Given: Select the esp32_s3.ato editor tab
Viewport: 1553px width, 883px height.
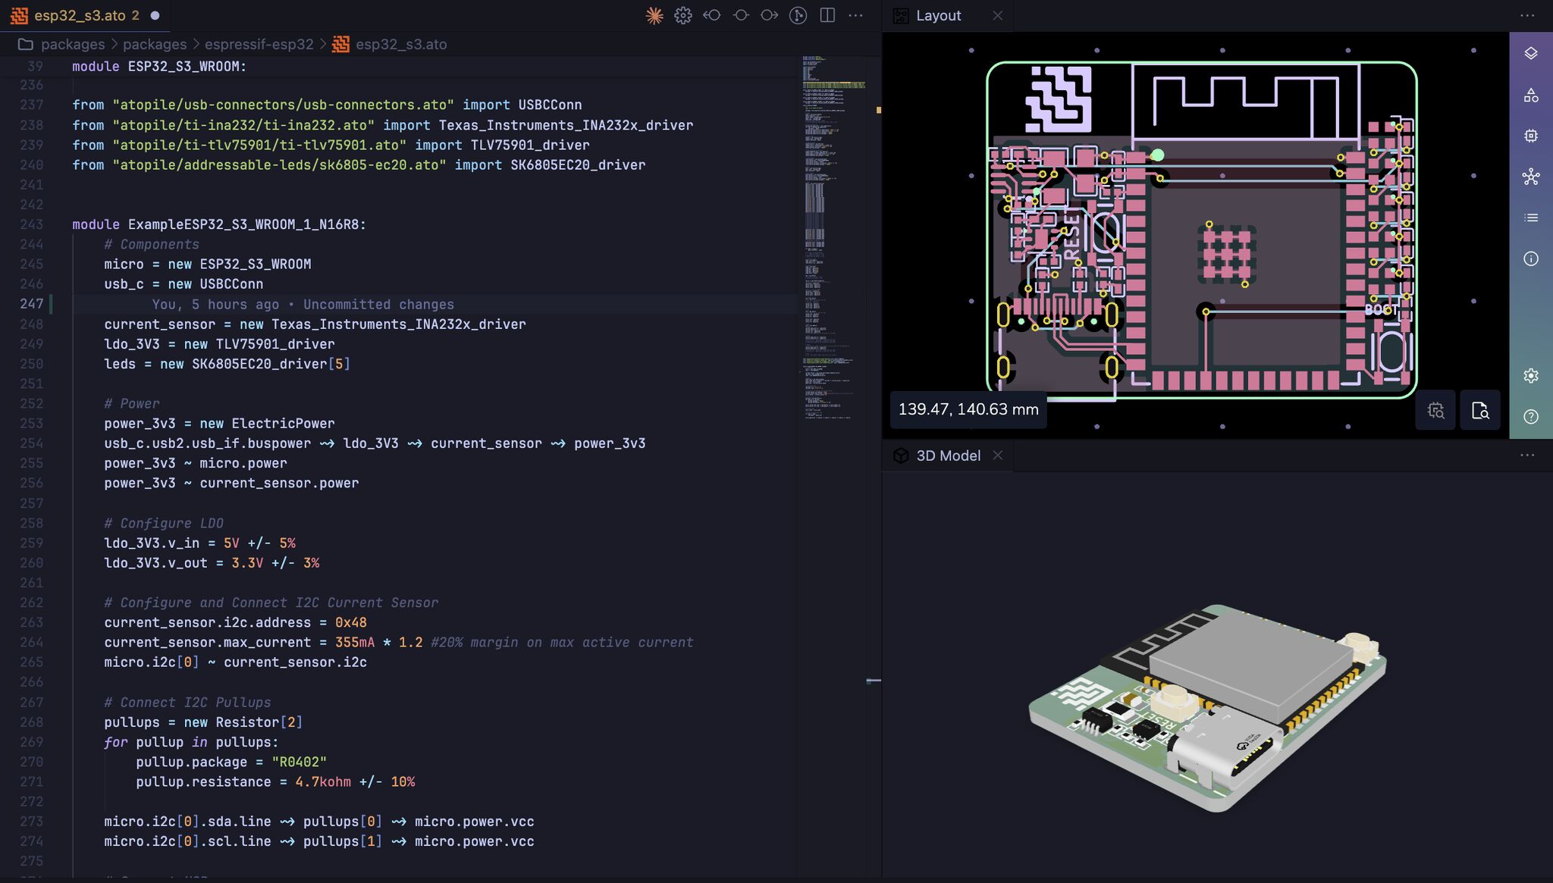Looking at the screenshot, I should coord(85,15).
